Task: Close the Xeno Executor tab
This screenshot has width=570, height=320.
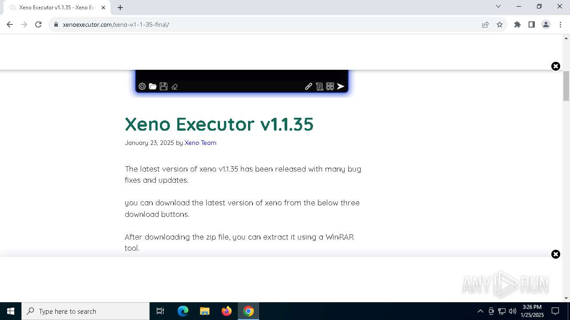Action: point(103,8)
